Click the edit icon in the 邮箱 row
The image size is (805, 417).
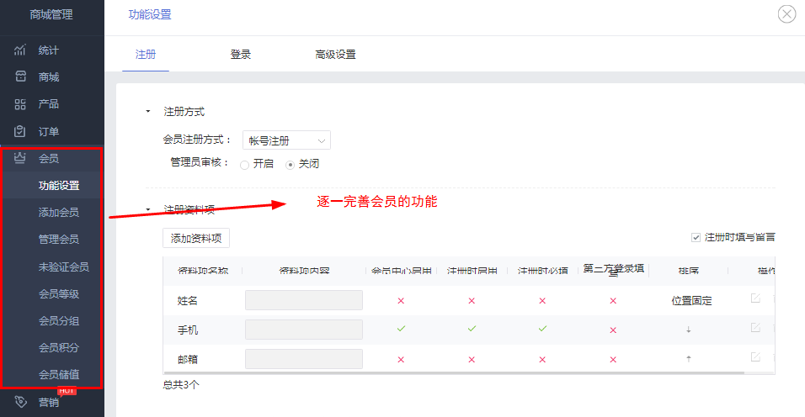pyautogui.click(x=755, y=357)
